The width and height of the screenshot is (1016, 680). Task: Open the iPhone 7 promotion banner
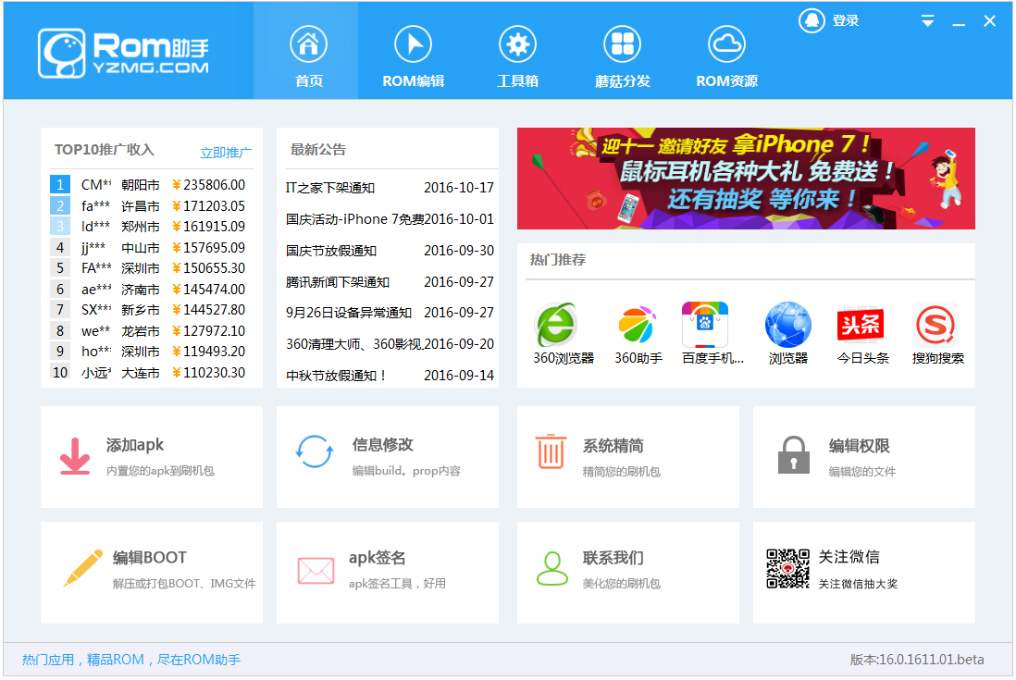point(746,178)
